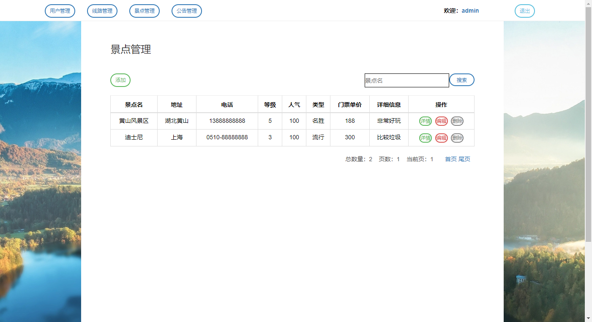Click the 景点名 column header
This screenshot has width=592, height=322.
tap(134, 105)
